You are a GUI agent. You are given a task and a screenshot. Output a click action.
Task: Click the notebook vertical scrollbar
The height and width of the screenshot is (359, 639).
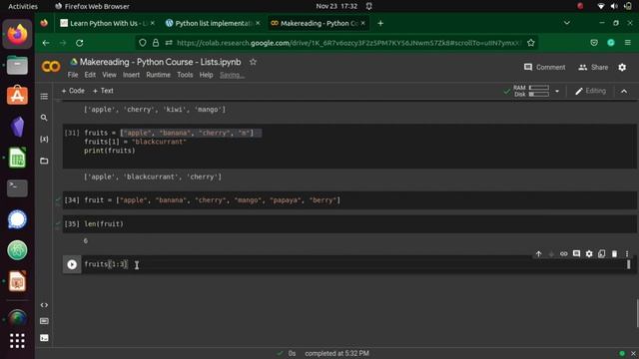[637, 312]
